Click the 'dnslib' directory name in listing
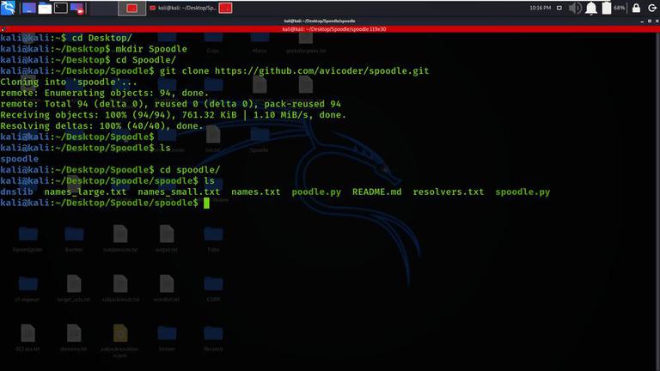 click(x=17, y=192)
